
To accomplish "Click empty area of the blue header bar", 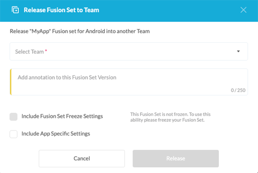I will coord(172,10).
